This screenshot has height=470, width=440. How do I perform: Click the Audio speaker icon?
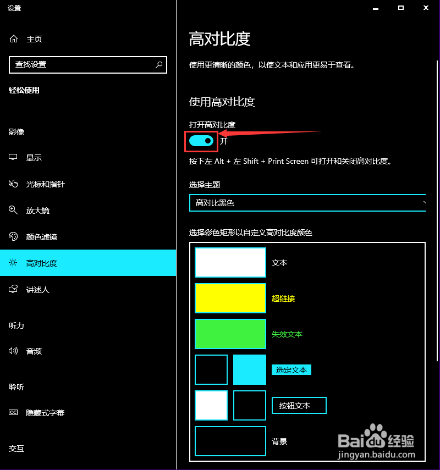coord(13,351)
